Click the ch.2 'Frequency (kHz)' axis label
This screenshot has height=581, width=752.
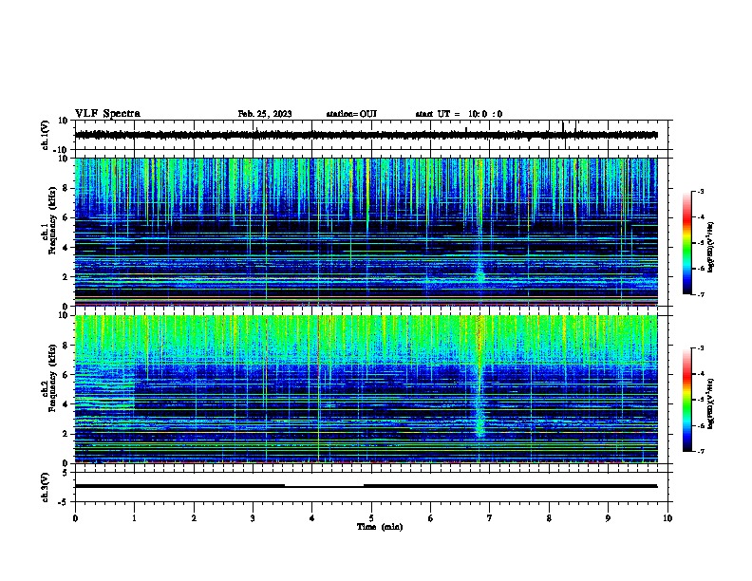point(52,378)
